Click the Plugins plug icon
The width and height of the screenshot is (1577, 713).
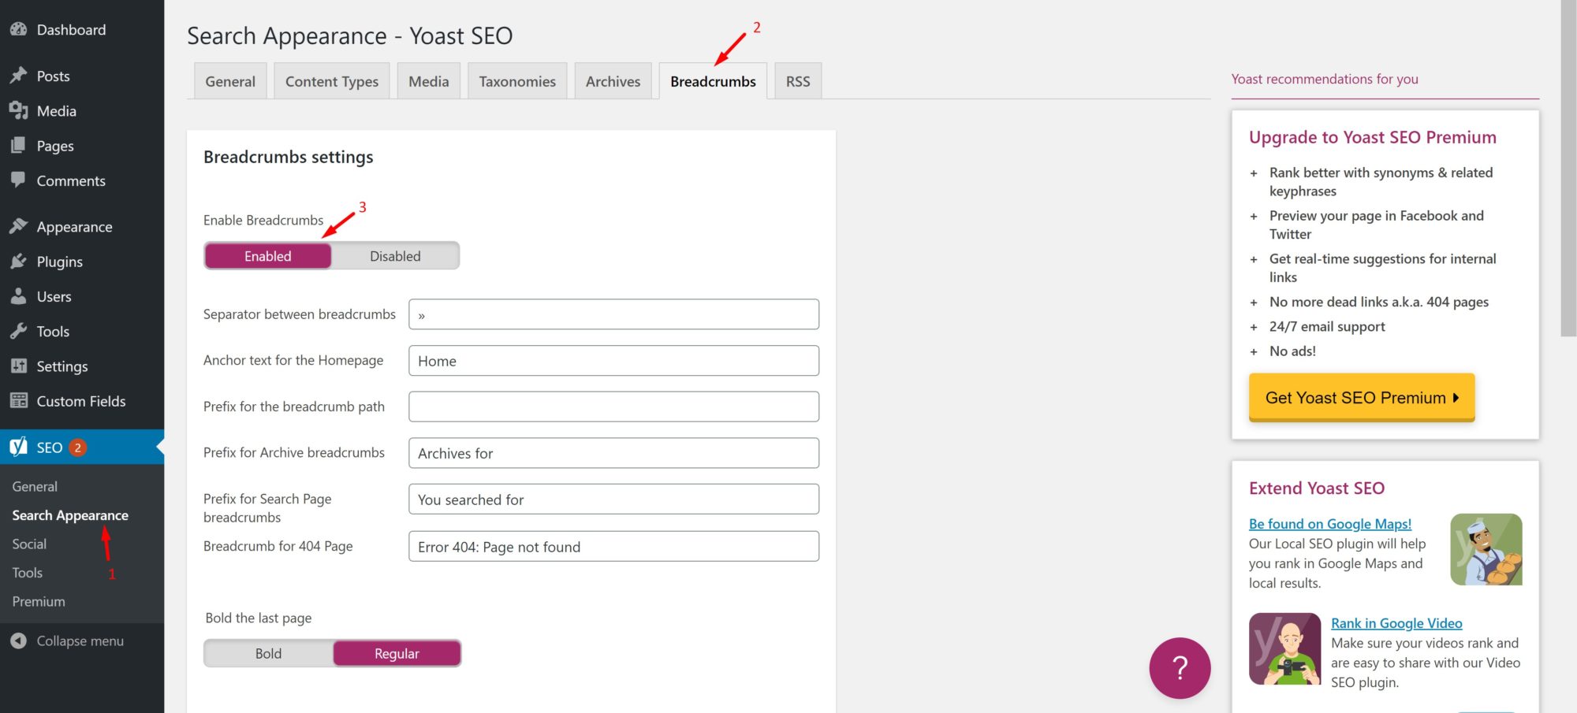point(19,262)
